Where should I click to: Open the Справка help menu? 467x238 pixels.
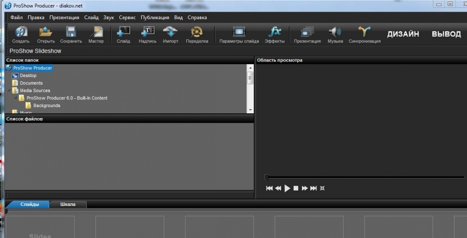(x=197, y=18)
